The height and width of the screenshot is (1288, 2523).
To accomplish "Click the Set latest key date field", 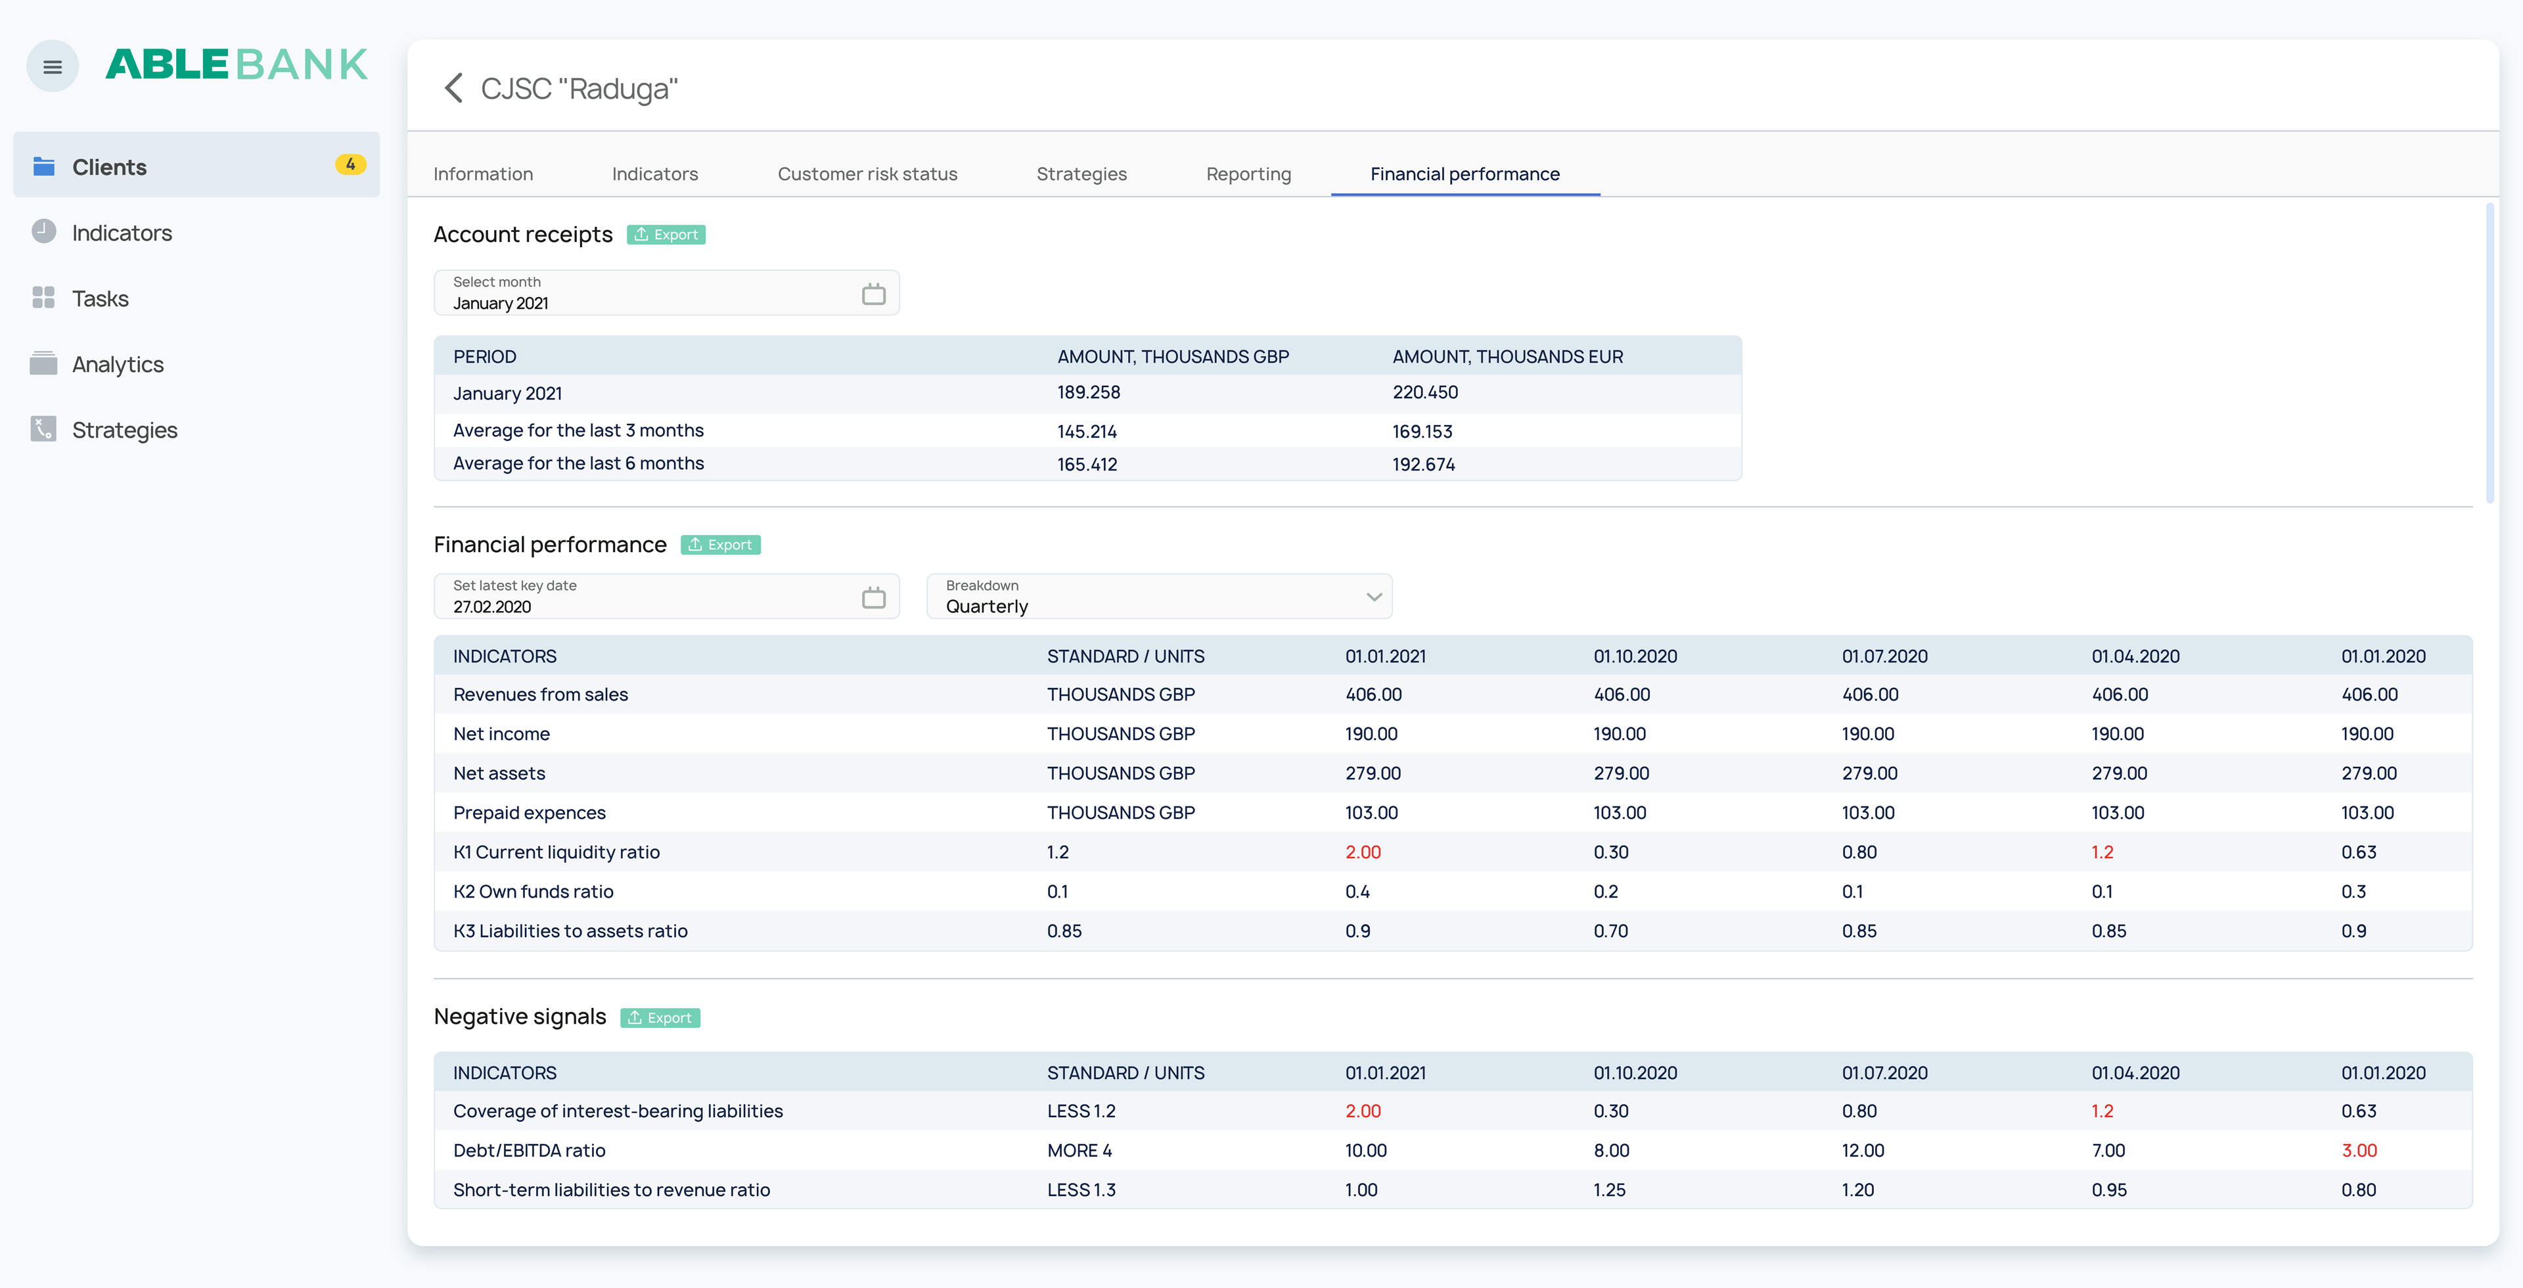I will [647, 597].
